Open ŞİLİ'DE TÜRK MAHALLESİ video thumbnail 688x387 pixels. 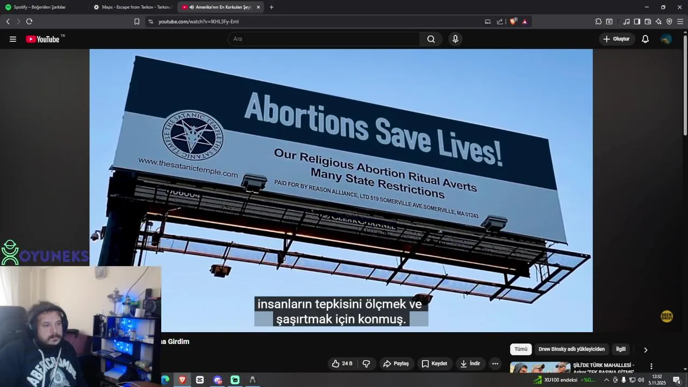pos(540,368)
